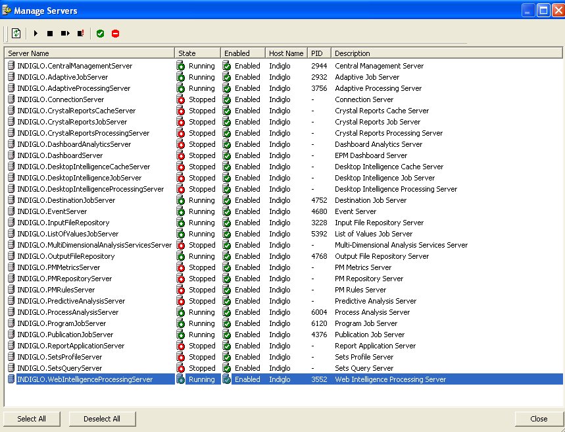Click PID value 4752
The height and width of the screenshot is (432, 565).
(x=319, y=200)
